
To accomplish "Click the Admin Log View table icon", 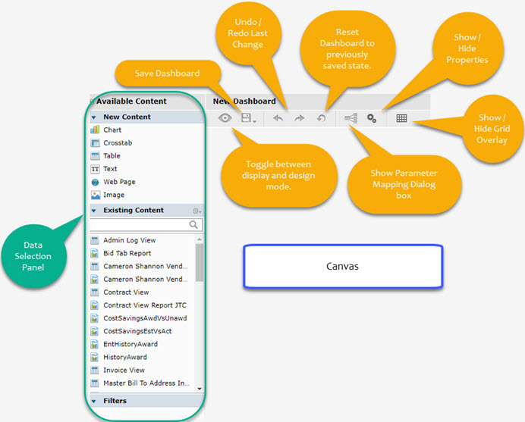I will pyautogui.click(x=95, y=240).
